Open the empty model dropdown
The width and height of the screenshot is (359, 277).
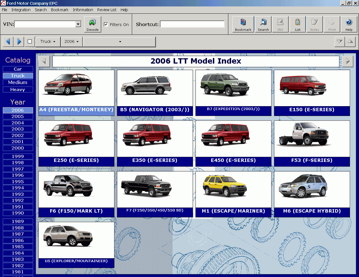[x=119, y=41]
